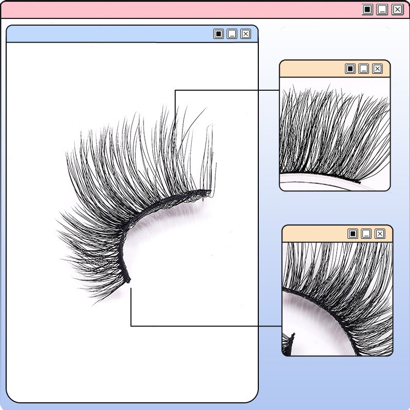Click the filled-square button on the blue title bar
This screenshot has width=410, height=410.
click(219, 34)
